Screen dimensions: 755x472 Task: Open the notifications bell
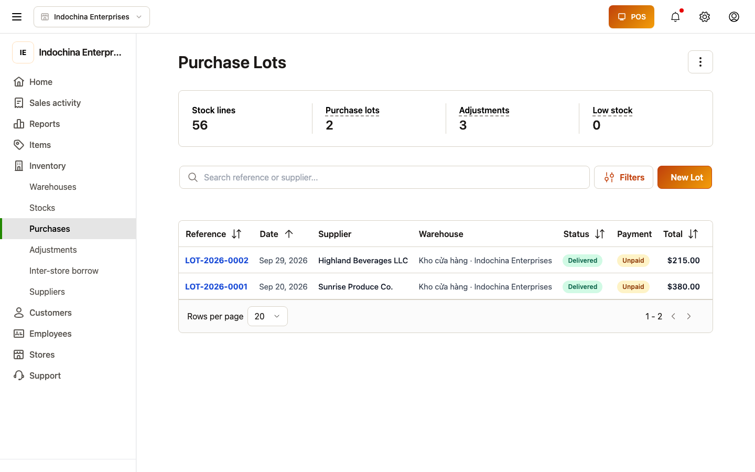click(675, 17)
